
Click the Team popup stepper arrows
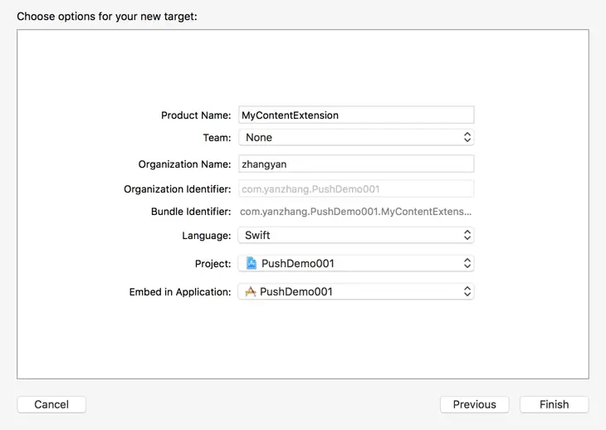point(467,137)
